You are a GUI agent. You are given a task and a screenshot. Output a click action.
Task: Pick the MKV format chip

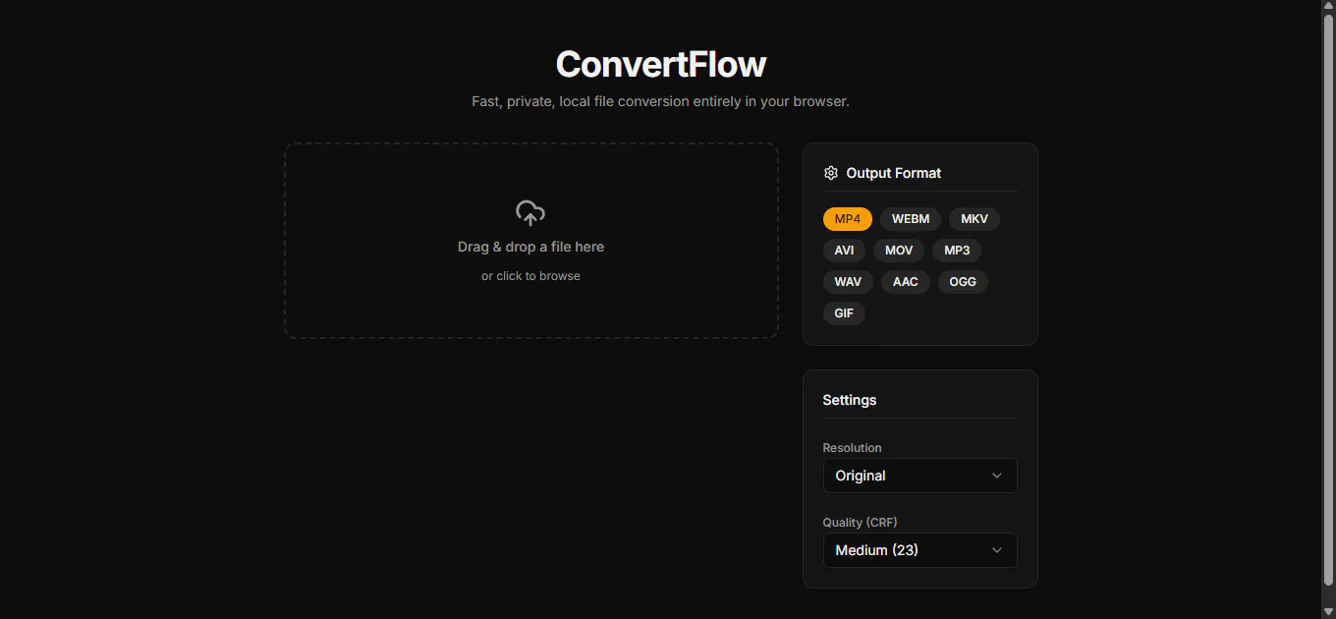[x=974, y=219]
